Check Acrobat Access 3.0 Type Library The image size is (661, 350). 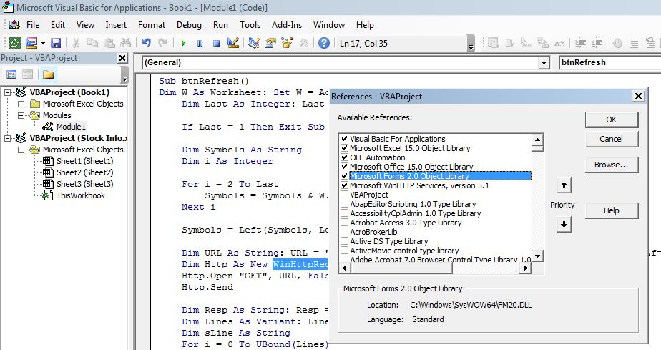344,222
